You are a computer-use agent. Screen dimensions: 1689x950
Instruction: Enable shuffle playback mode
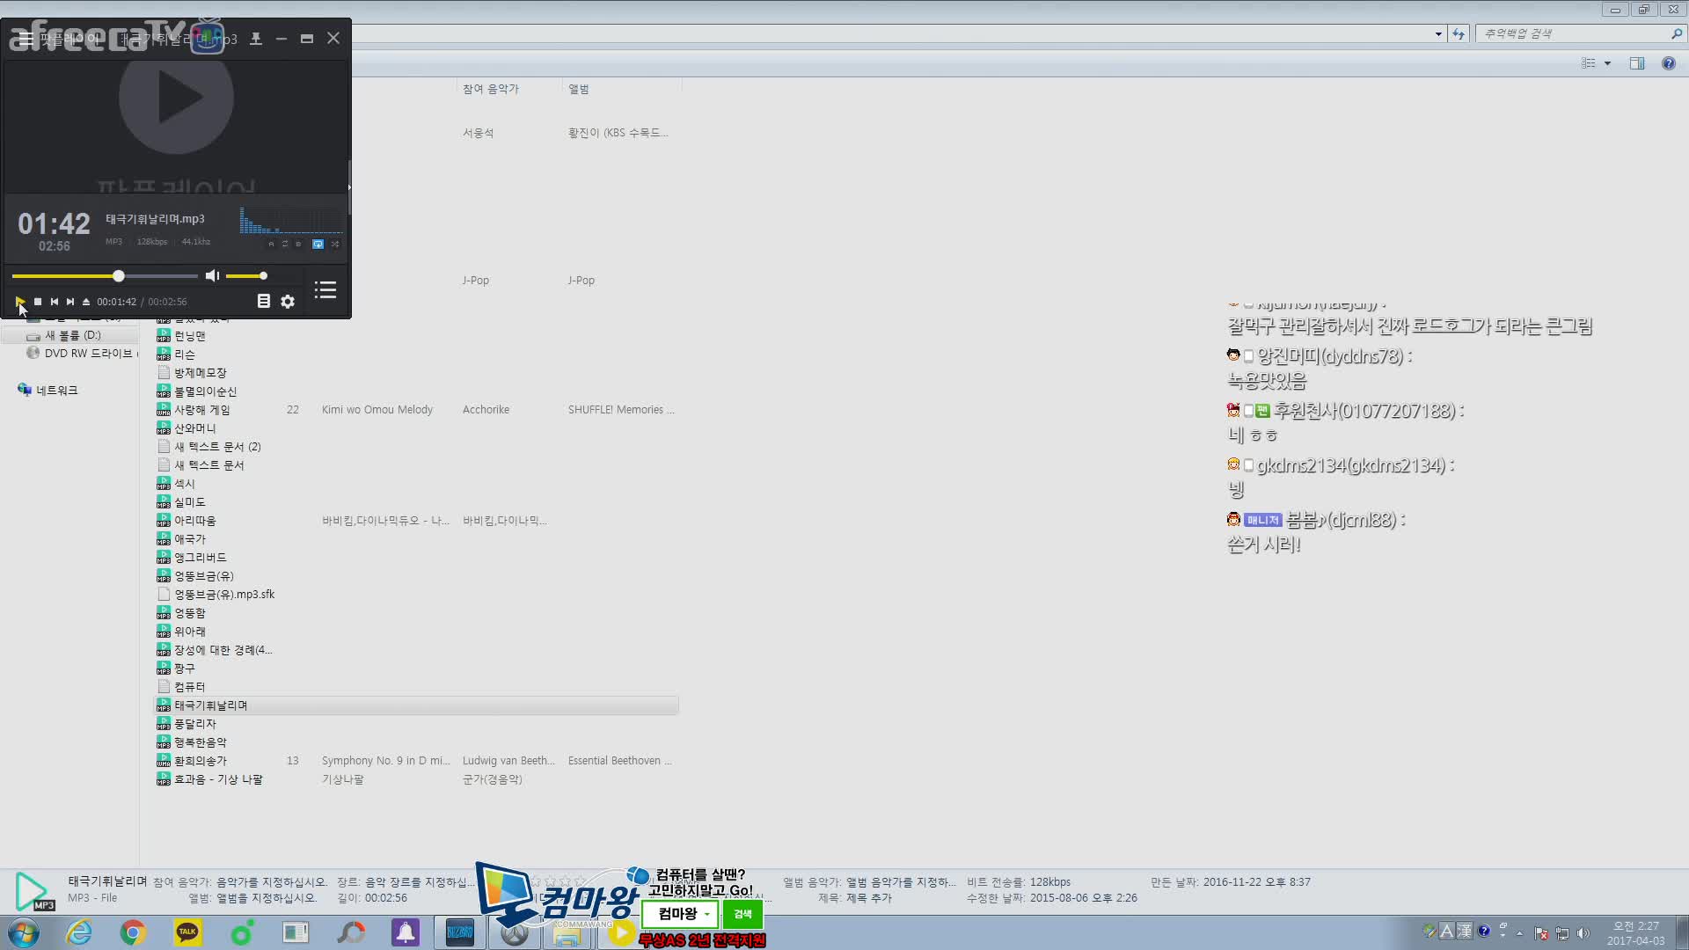point(335,244)
